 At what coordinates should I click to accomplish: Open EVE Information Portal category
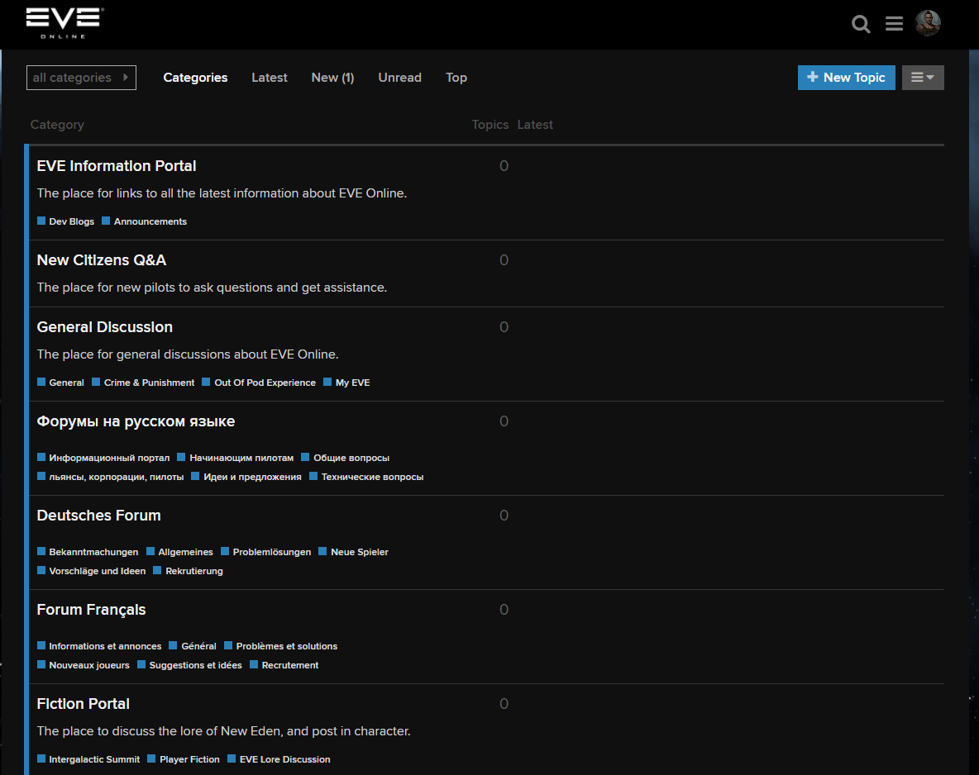coord(116,166)
